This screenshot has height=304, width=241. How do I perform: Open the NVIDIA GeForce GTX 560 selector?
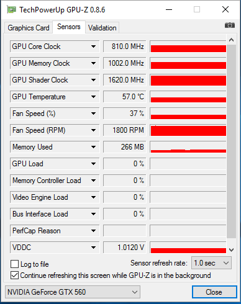[73, 292]
